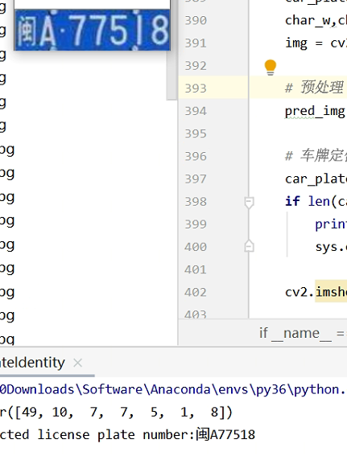Image resolution: width=347 pixels, height=456 pixels.
Task: Click the 'if __name__' breadcrumb
Action: [x=302, y=333]
